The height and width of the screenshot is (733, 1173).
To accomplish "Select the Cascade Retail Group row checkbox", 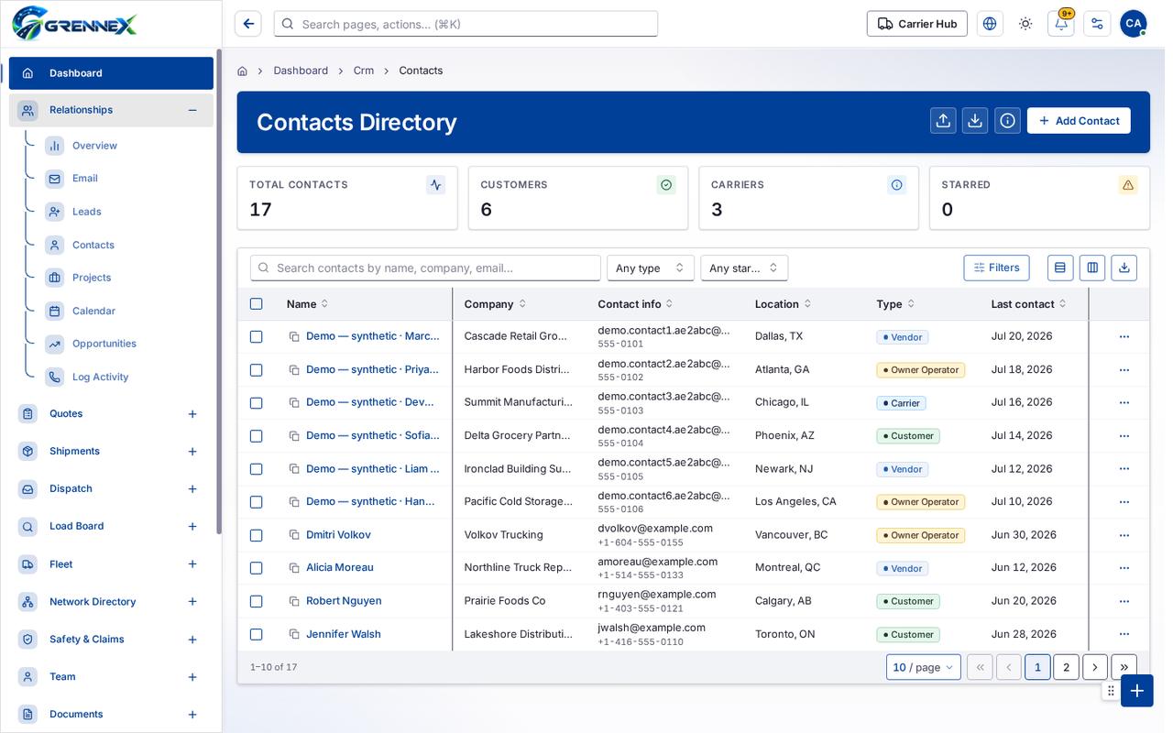I will [257, 337].
